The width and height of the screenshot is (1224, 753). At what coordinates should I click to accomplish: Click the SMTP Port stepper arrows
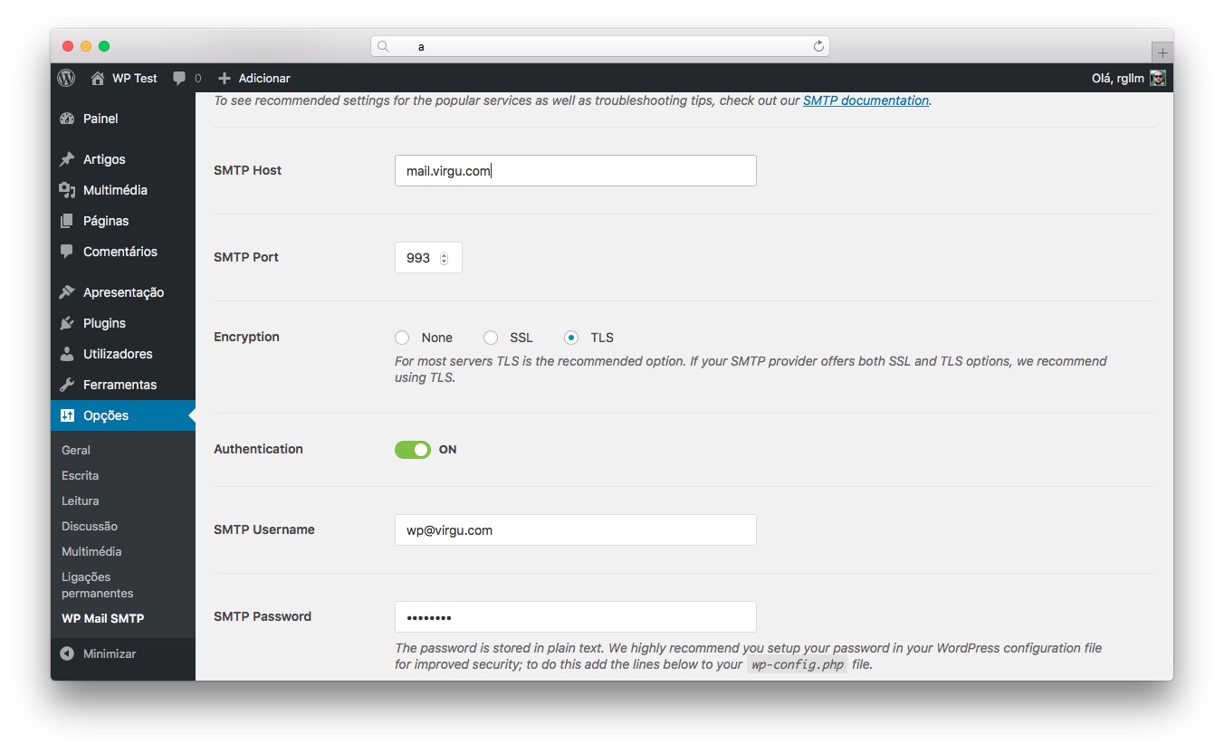tap(444, 258)
